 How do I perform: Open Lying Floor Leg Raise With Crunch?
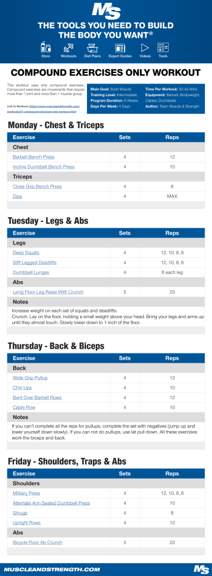(x=48, y=292)
